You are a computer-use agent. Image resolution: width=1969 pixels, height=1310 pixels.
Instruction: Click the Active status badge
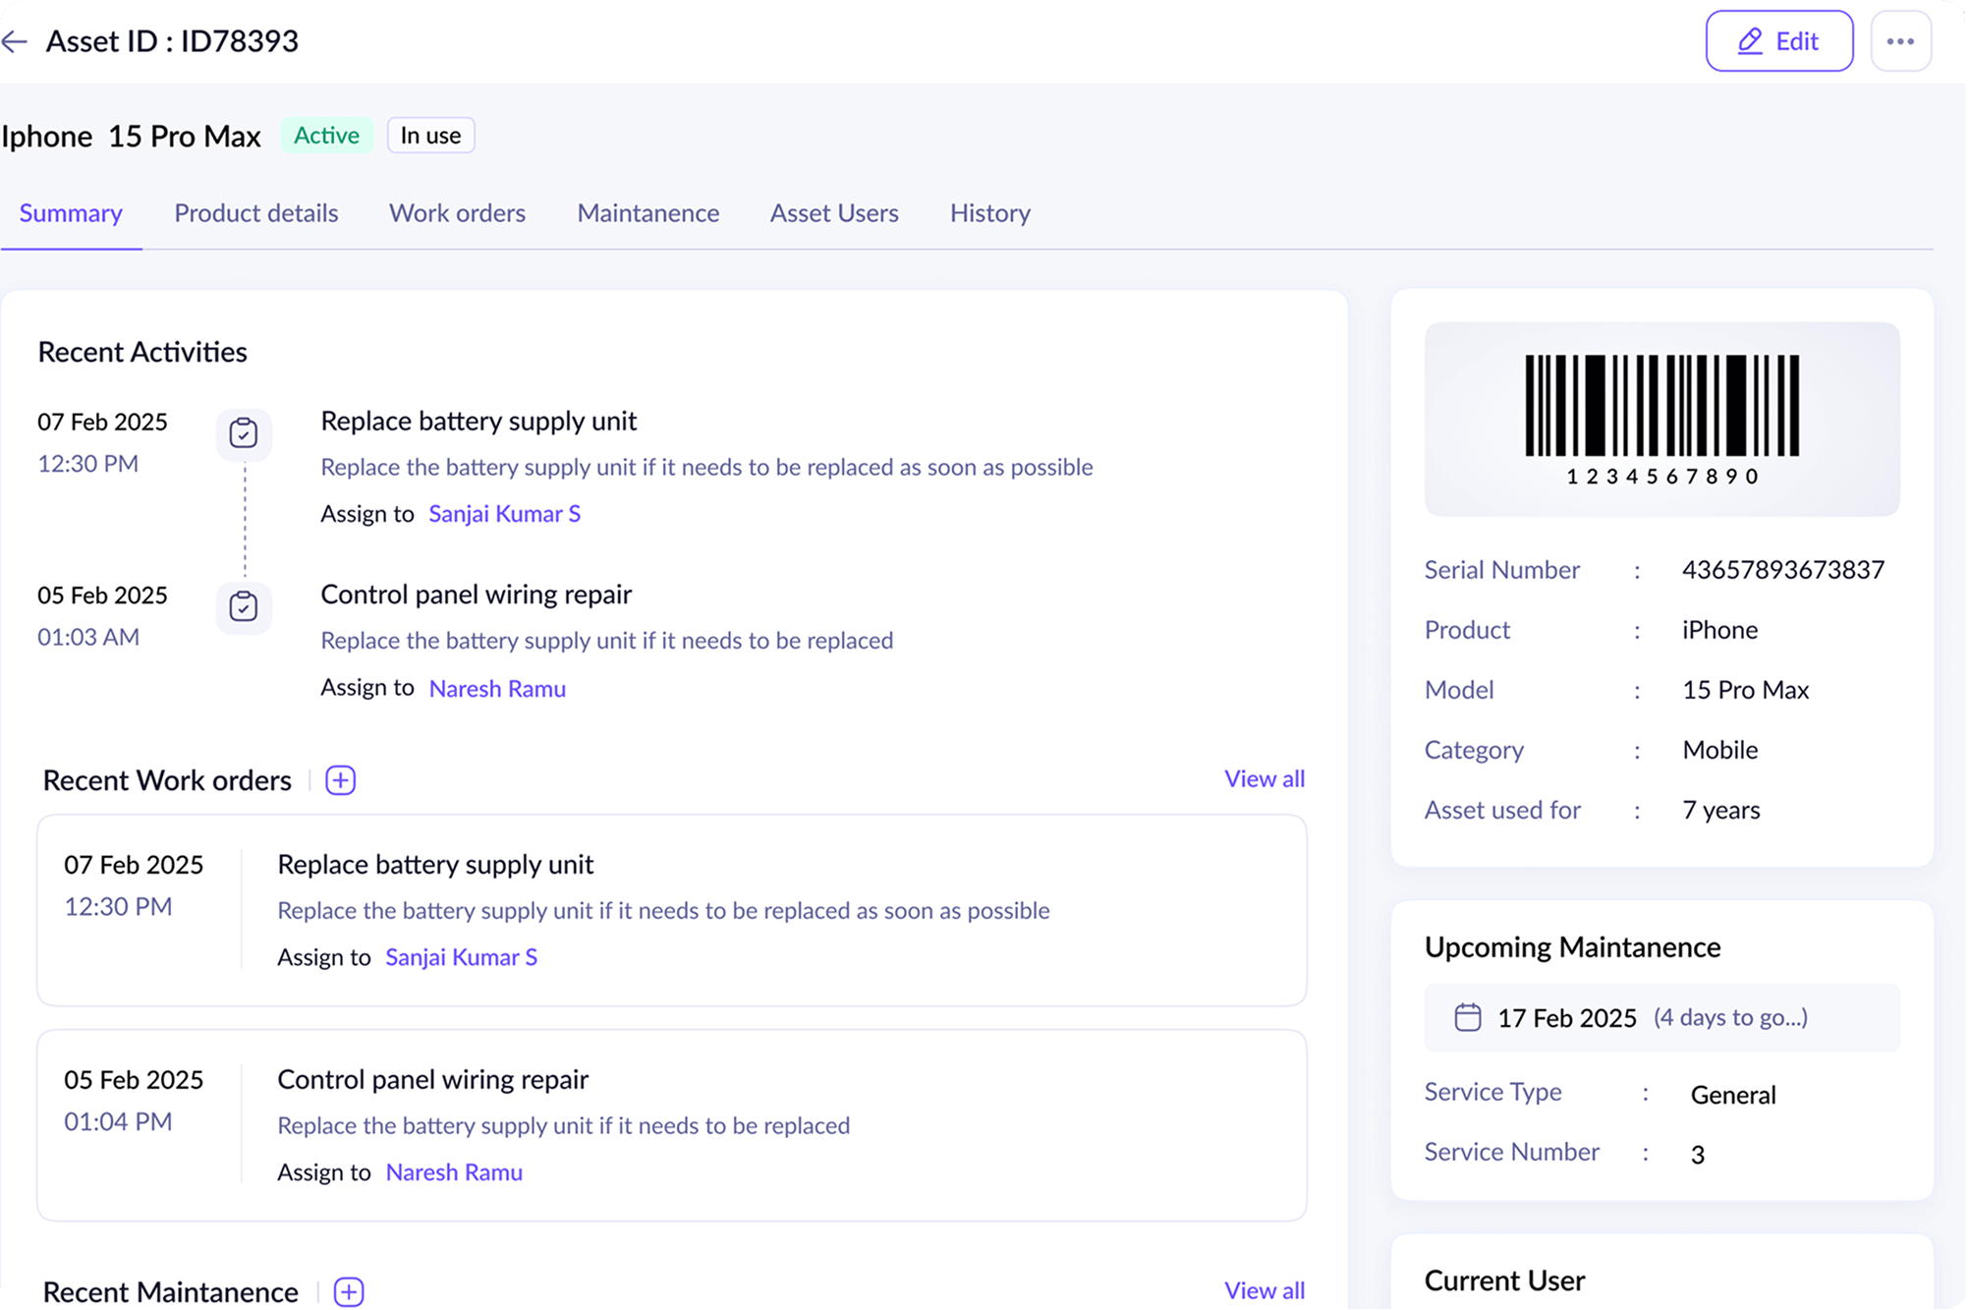coord(326,136)
